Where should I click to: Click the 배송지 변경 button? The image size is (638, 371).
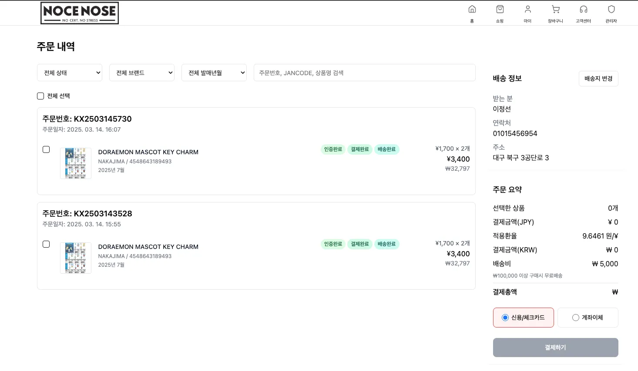point(598,79)
